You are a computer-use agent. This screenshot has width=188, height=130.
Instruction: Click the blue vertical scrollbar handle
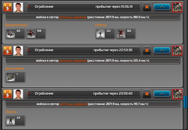click(186, 102)
